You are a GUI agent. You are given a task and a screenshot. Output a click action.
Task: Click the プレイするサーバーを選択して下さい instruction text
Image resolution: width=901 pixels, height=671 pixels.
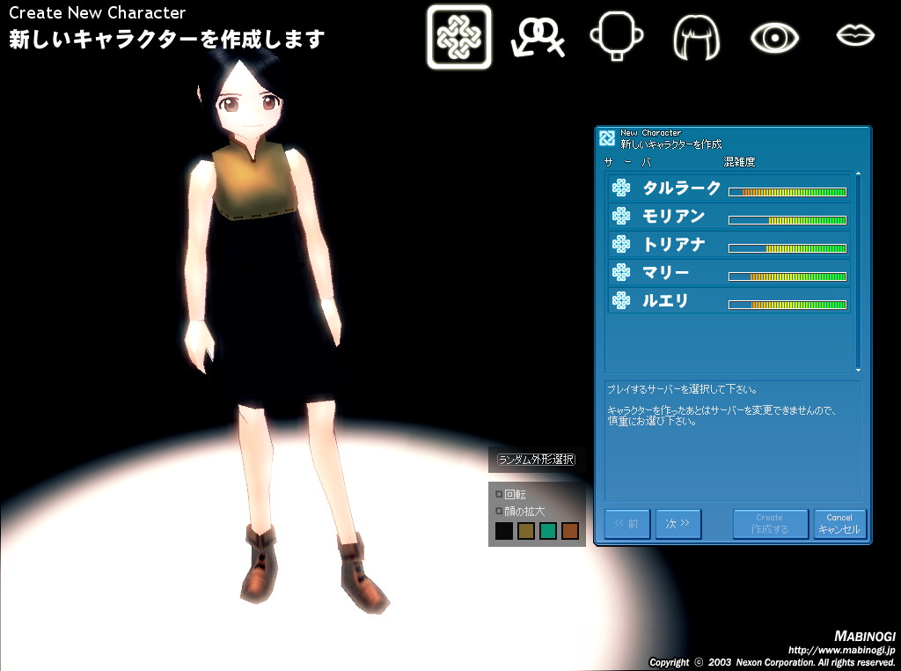(x=682, y=389)
